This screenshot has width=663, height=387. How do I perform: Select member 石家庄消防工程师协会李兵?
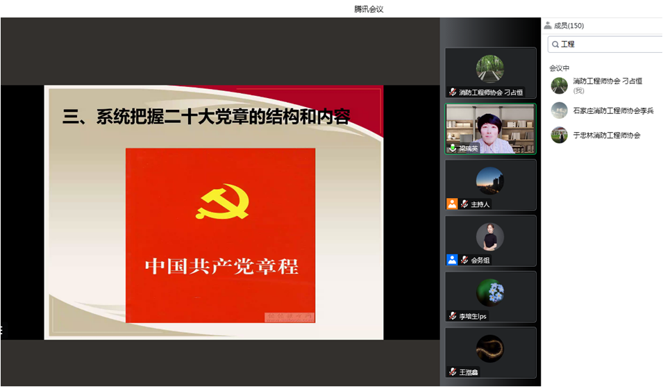[603, 110]
